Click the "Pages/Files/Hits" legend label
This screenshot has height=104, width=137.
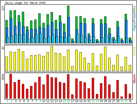134,18
